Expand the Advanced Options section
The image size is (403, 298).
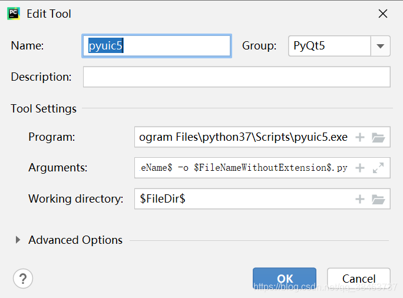point(18,240)
